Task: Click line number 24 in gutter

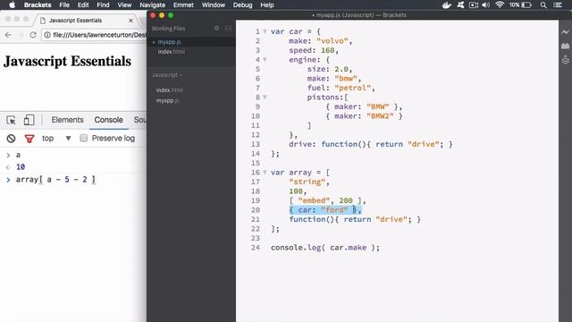Action: point(256,248)
